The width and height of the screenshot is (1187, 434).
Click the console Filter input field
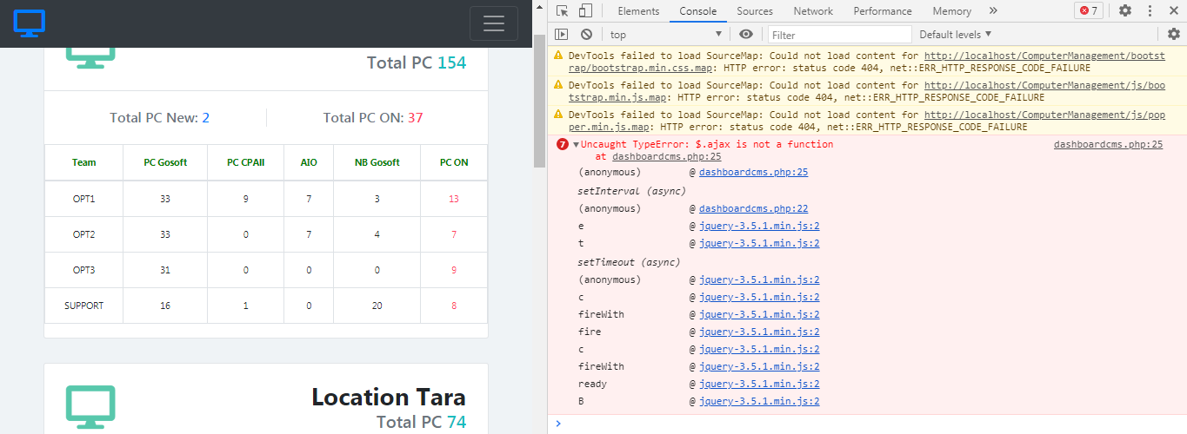pos(839,34)
